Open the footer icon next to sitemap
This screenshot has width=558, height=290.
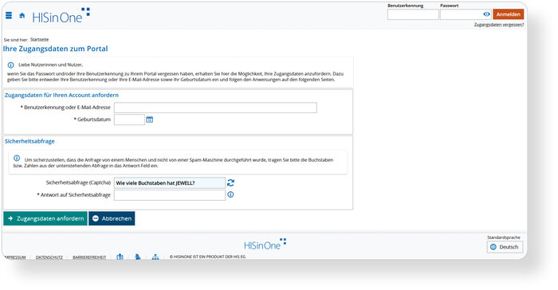[138, 257]
